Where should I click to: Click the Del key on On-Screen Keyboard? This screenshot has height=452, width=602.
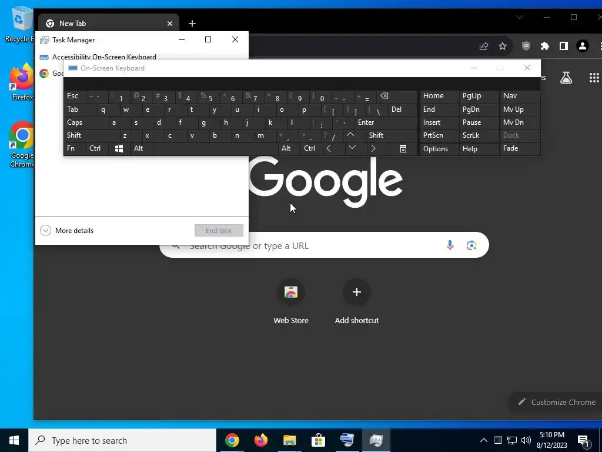click(402, 109)
